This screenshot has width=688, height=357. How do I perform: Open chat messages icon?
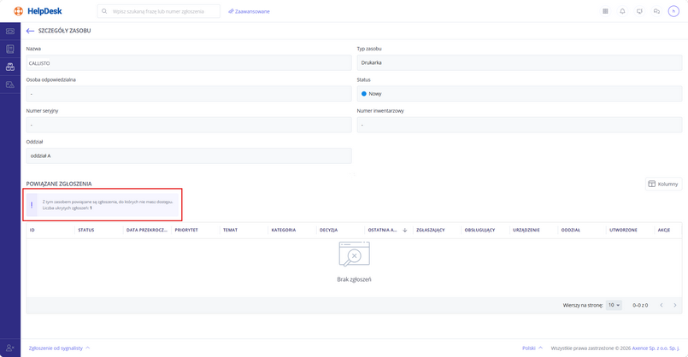click(656, 11)
